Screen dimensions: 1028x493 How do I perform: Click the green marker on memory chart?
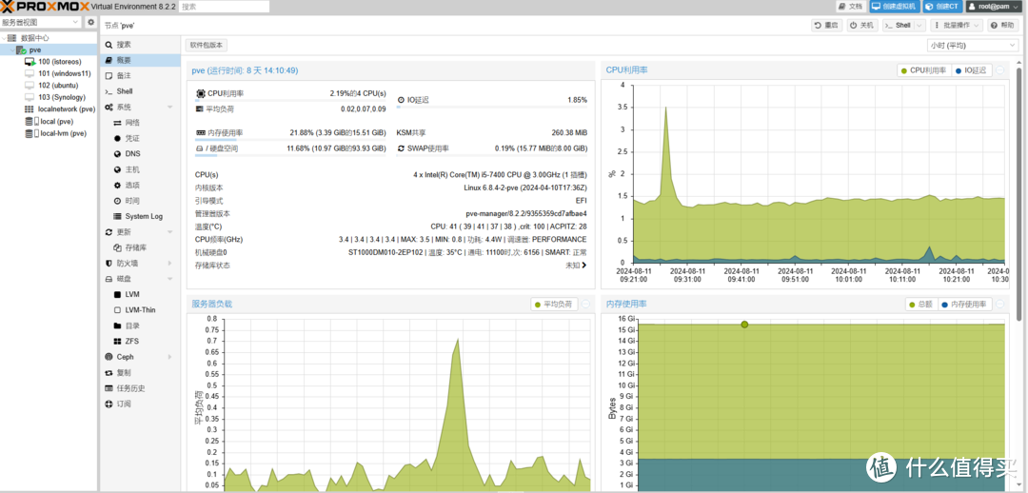[744, 325]
